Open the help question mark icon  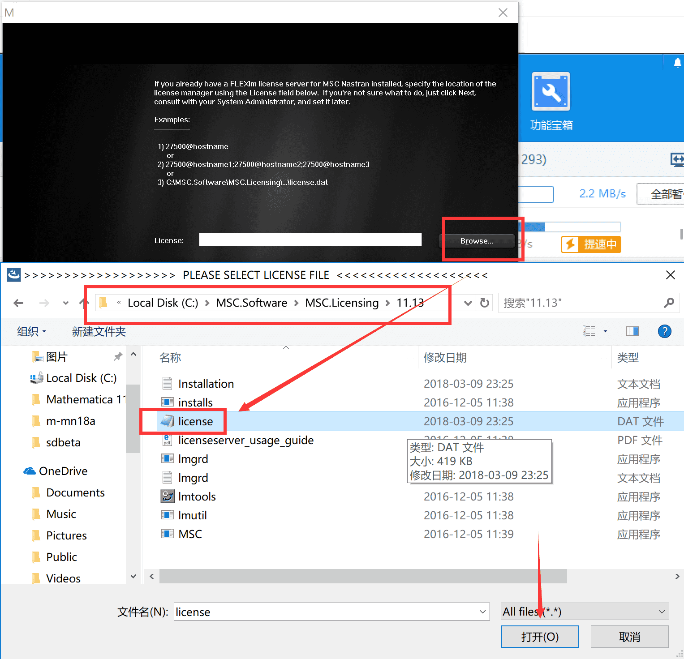coord(664,331)
